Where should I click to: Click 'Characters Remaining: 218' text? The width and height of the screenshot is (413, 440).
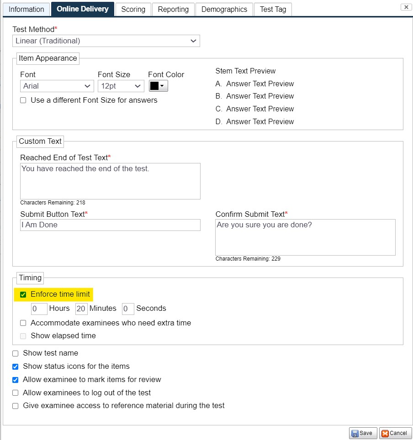[53, 203]
